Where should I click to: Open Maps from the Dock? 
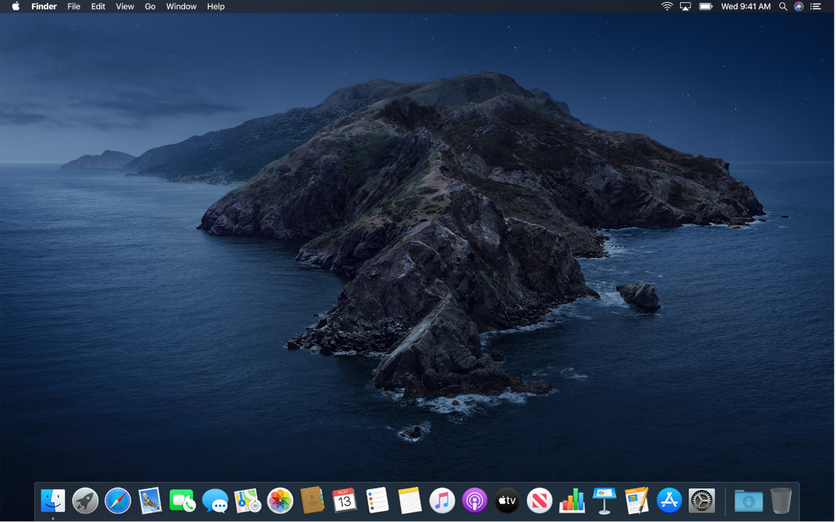click(247, 501)
